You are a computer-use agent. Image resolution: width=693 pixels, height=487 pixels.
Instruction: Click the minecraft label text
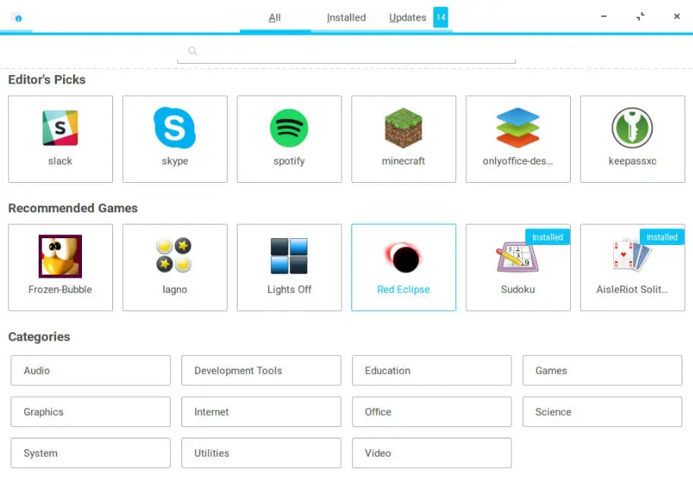pos(404,161)
